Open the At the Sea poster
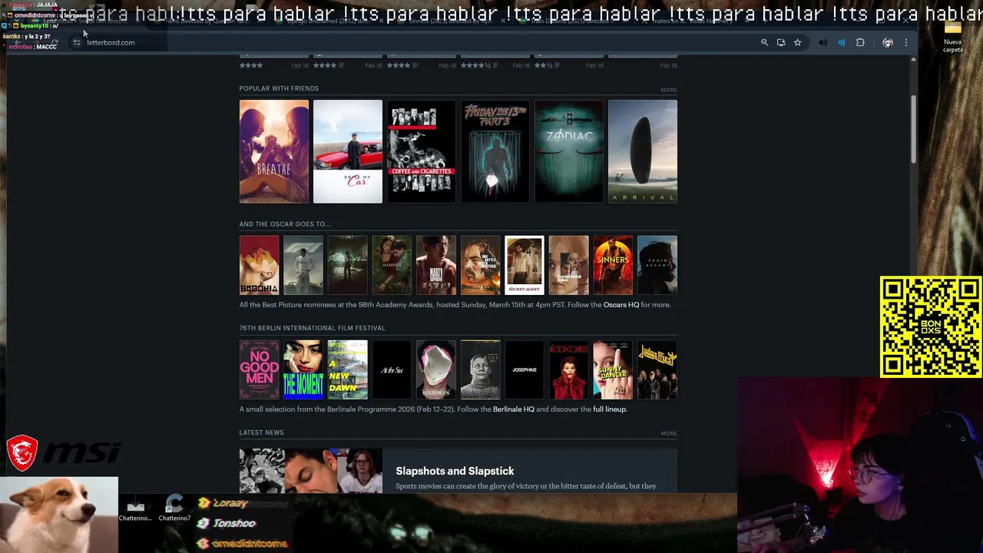This screenshot has height=553, width=983. pos(392,369)
